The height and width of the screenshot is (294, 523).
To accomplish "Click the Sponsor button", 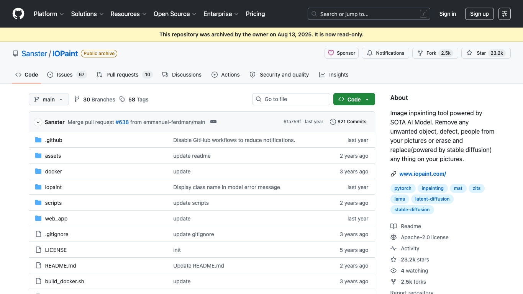I will tap(341, 53).
